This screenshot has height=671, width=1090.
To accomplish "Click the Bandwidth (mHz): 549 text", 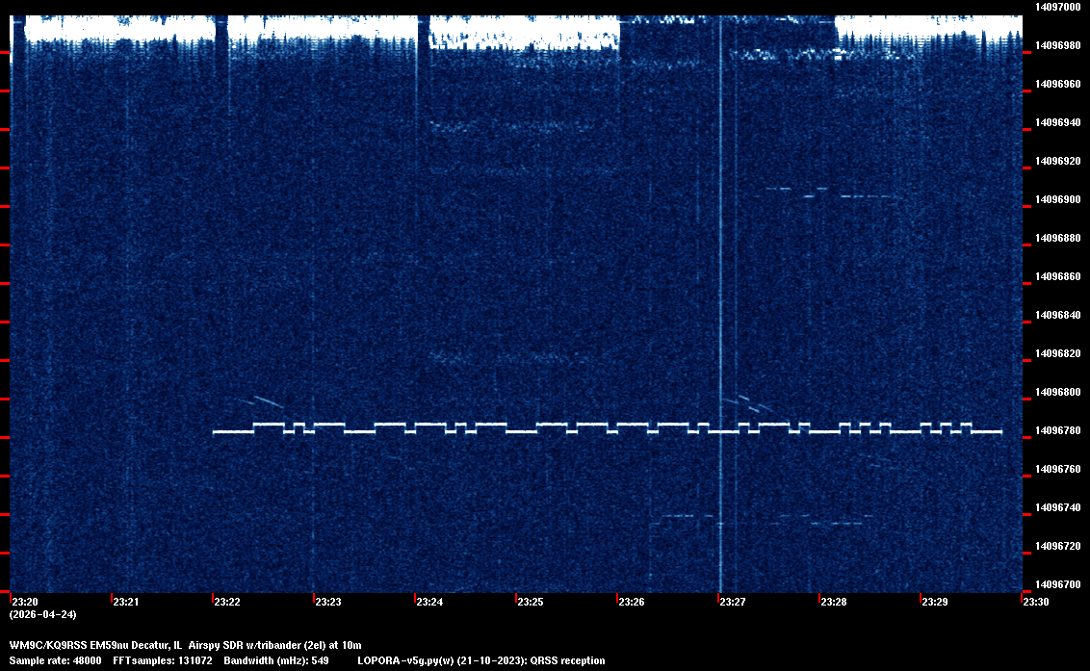I will point(276,660).
